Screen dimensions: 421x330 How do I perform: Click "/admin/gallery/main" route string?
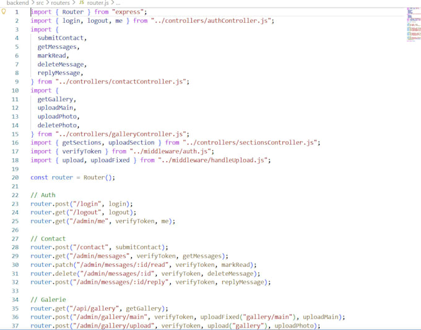click(x=110, y=317)
